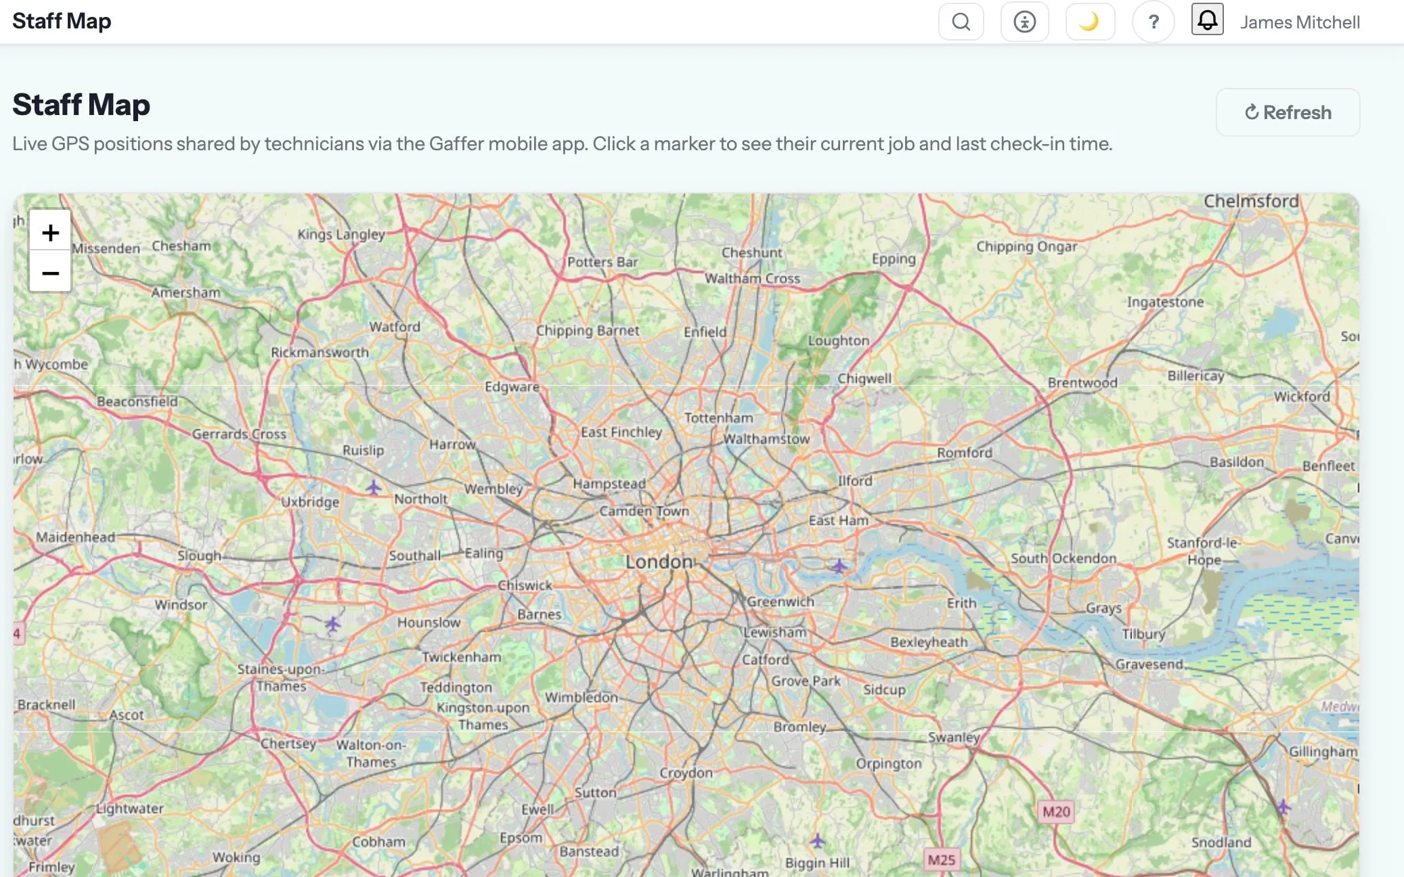This screenshot has width=1404, height=877.
Task: Click the Basildon label on map
Action: coord(1237,462)
